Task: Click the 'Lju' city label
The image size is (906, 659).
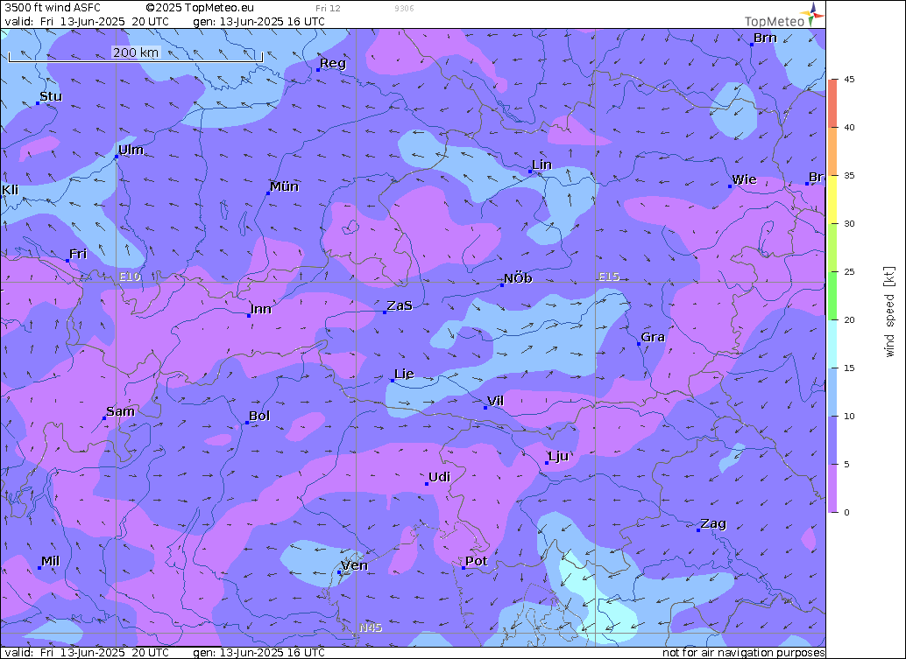Action: [x=558, y=457]
